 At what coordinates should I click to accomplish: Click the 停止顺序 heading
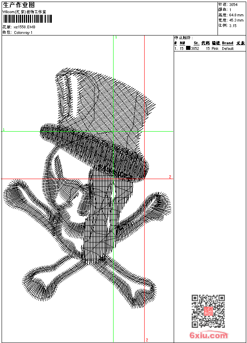(x=183, y=37)
